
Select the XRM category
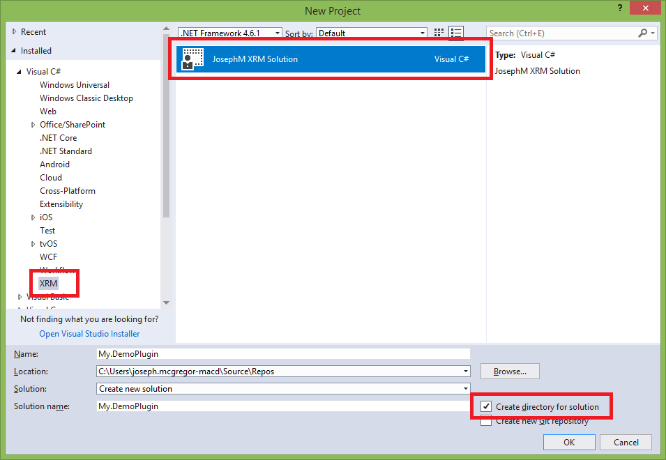[49, 284]
